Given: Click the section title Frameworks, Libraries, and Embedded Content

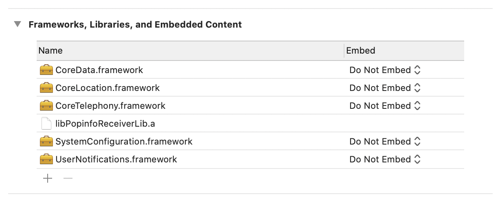Looking at the screenshot, I should coord(135,24).
